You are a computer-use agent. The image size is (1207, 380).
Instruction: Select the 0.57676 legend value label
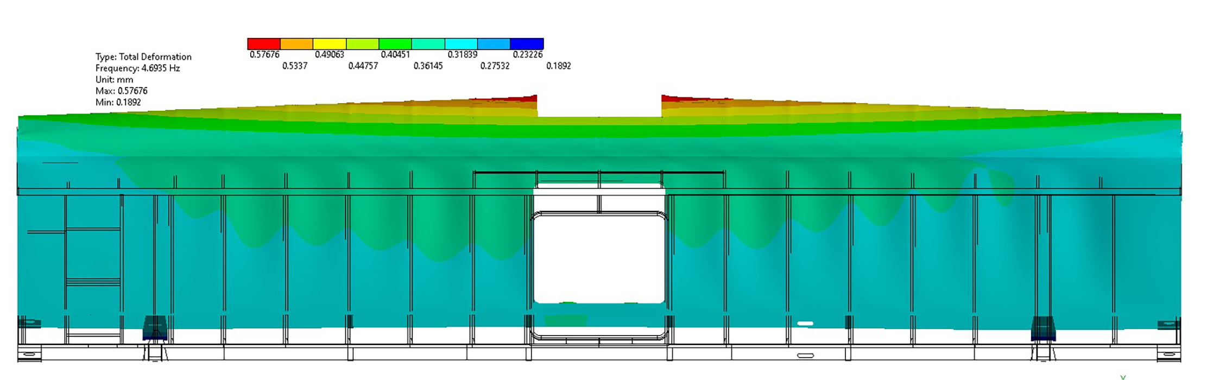tap(264, 55)
